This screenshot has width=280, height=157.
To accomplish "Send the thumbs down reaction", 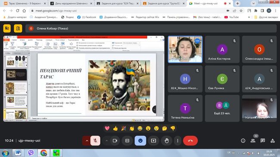I will 173,128.
